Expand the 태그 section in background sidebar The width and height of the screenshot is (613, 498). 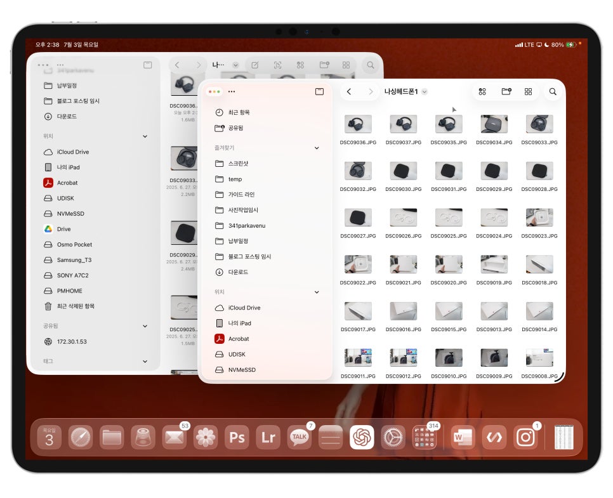145,362
